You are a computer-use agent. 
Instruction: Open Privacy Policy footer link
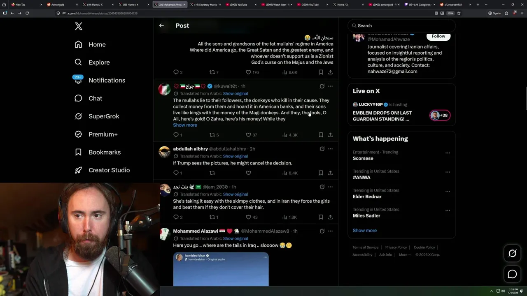tap(396, 247)
